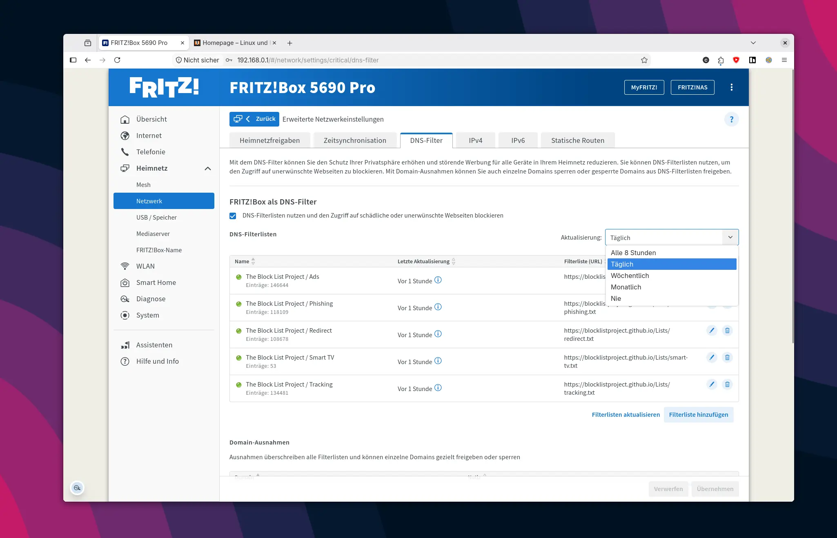The image size is (837, 538).
Task: Sort table by Name column
Action: point(245,261)
